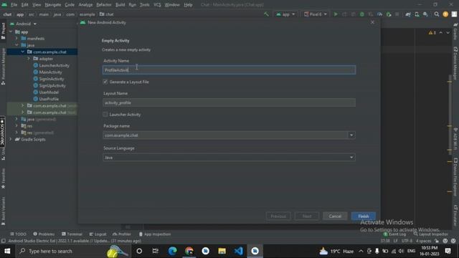Open the Refactor menu

click(104, 5)
